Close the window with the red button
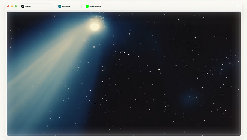The image size is (247, 140). [x=8, y=6]
